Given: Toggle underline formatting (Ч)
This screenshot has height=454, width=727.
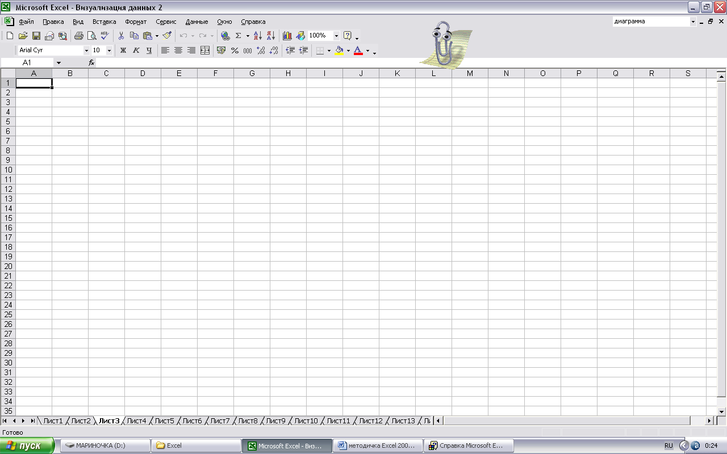Looking at the screenshot, I should click(x=149, y=51).
